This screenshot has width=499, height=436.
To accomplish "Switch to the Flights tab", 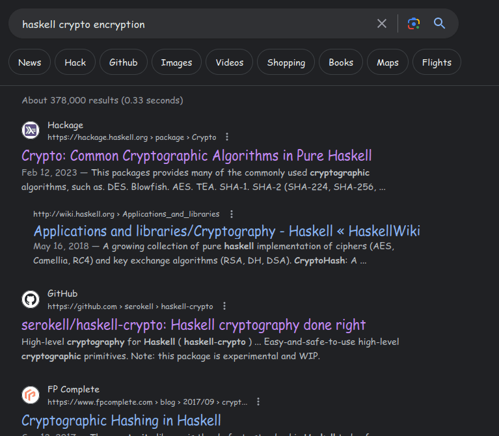I will (437, 62).
